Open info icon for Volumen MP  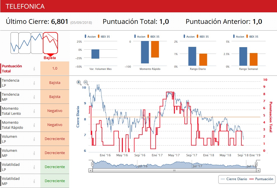[x=34, y=153]
